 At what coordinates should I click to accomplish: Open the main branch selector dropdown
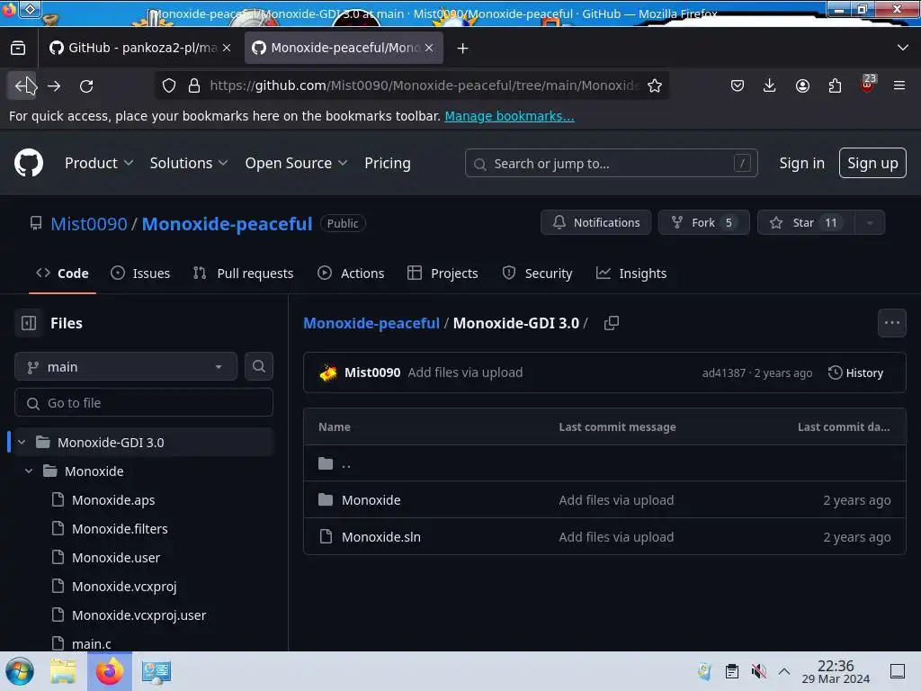pos(126,367)
